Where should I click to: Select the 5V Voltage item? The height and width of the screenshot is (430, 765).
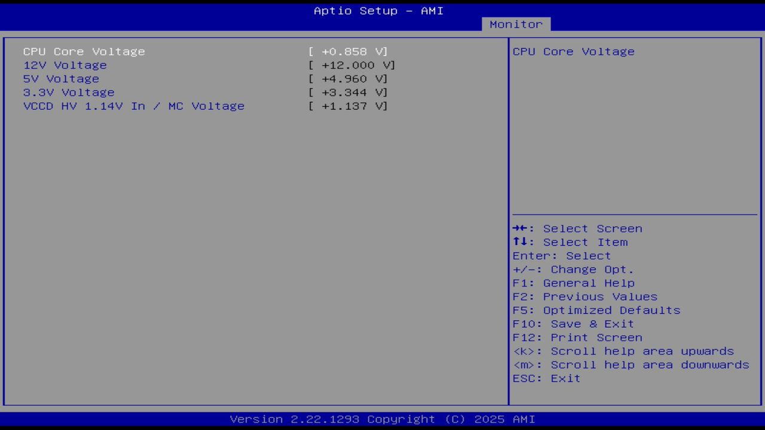click(x=60, y=78)
